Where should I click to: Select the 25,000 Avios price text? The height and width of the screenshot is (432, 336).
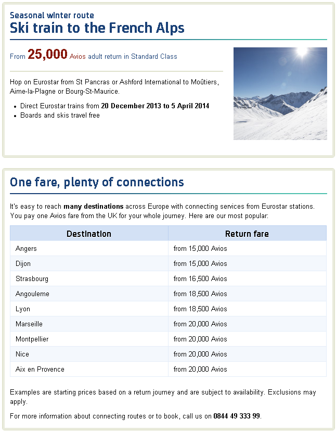pyautogui.click(x=47, y=55)
